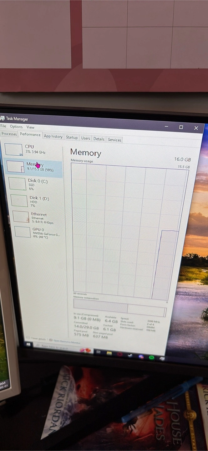Click the Task Manager title bar icon
The image size is (208, 451).
[x=3, y=118]
